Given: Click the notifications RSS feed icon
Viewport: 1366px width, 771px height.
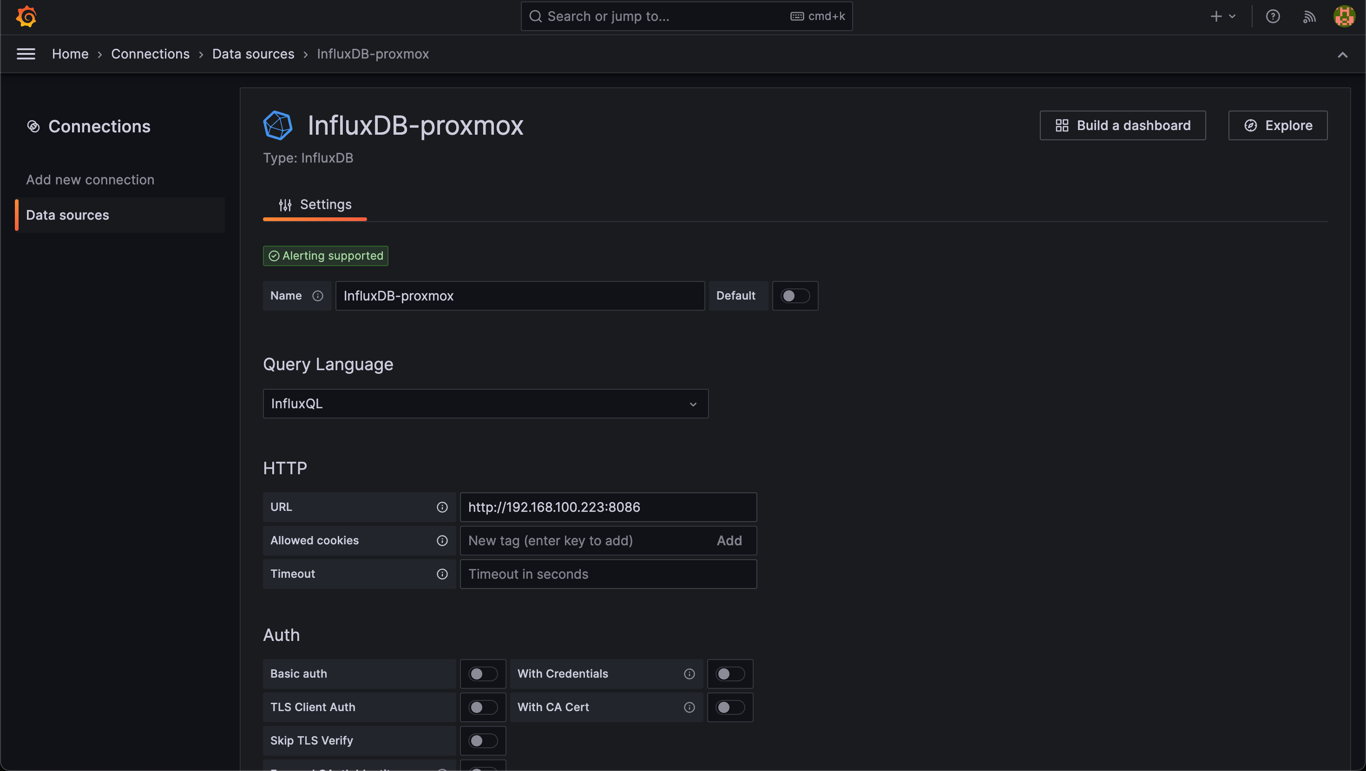Looking at the screenshot, I should tap(1309, 16).
